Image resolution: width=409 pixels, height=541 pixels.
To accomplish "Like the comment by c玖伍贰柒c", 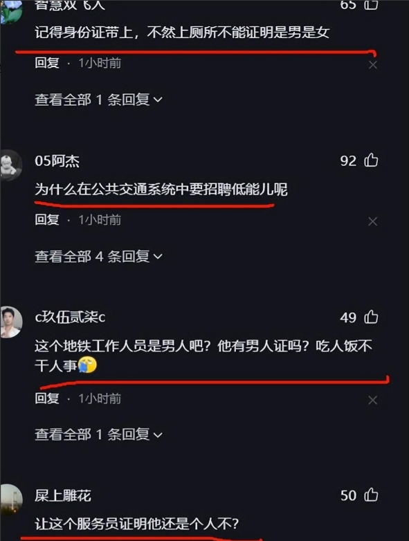I will pyautogui.click(x=371, y=317).
